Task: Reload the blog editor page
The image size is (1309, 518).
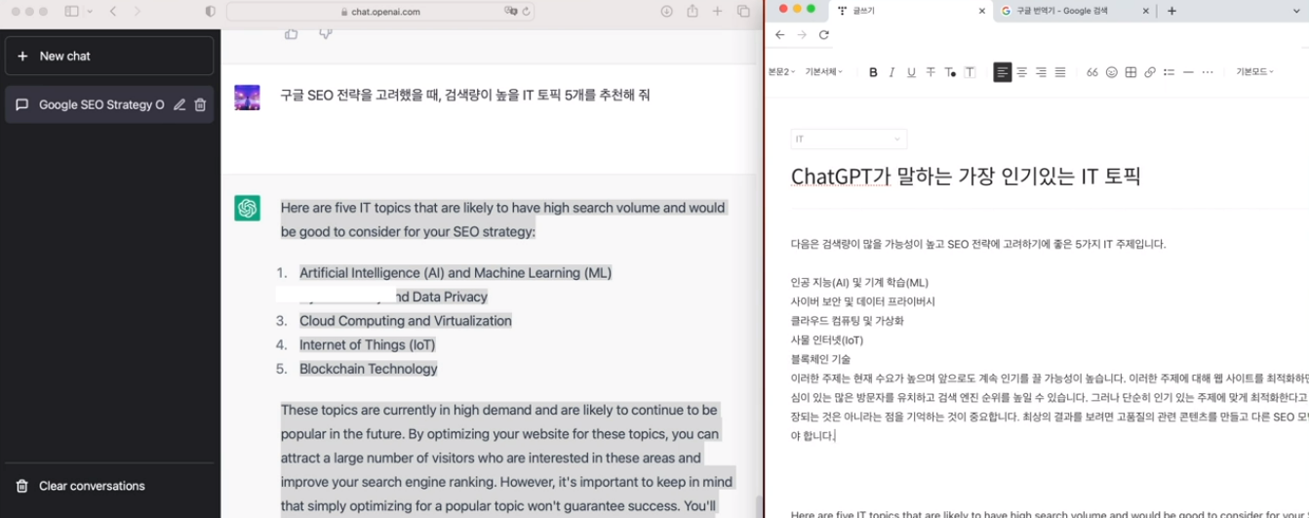Action: [x=824, y=34]
